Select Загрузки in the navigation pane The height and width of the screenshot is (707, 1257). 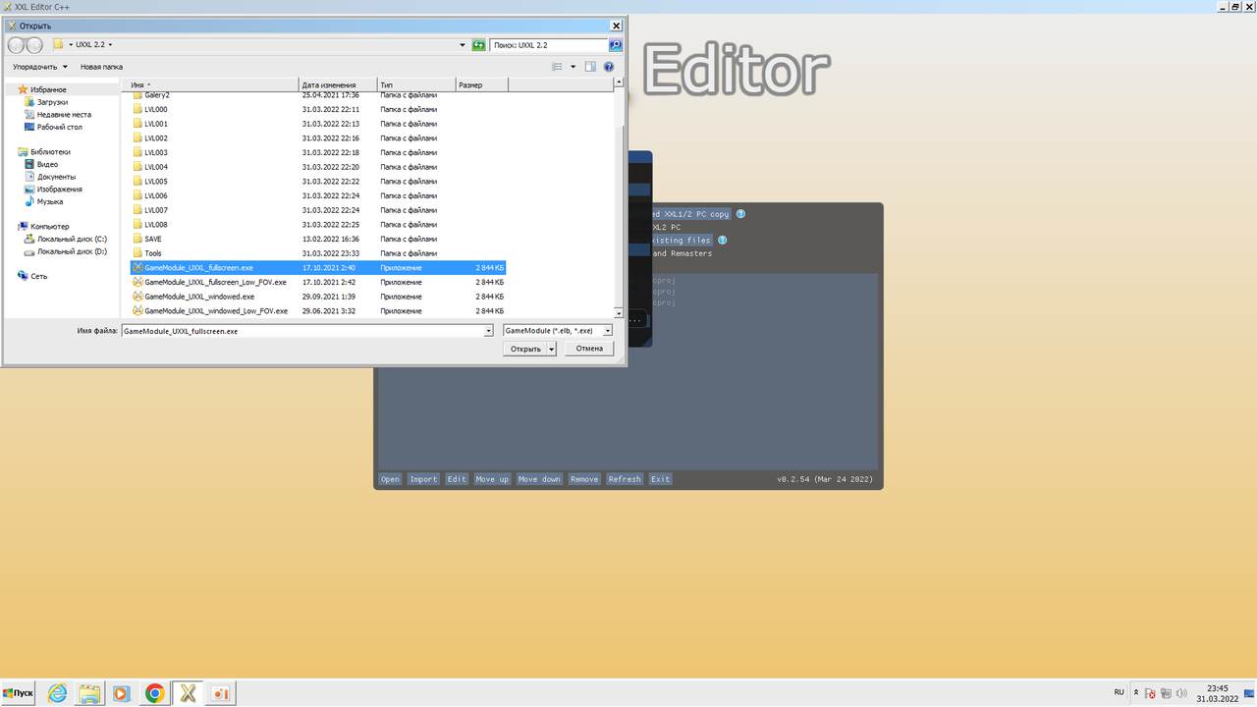pos(52,102)
